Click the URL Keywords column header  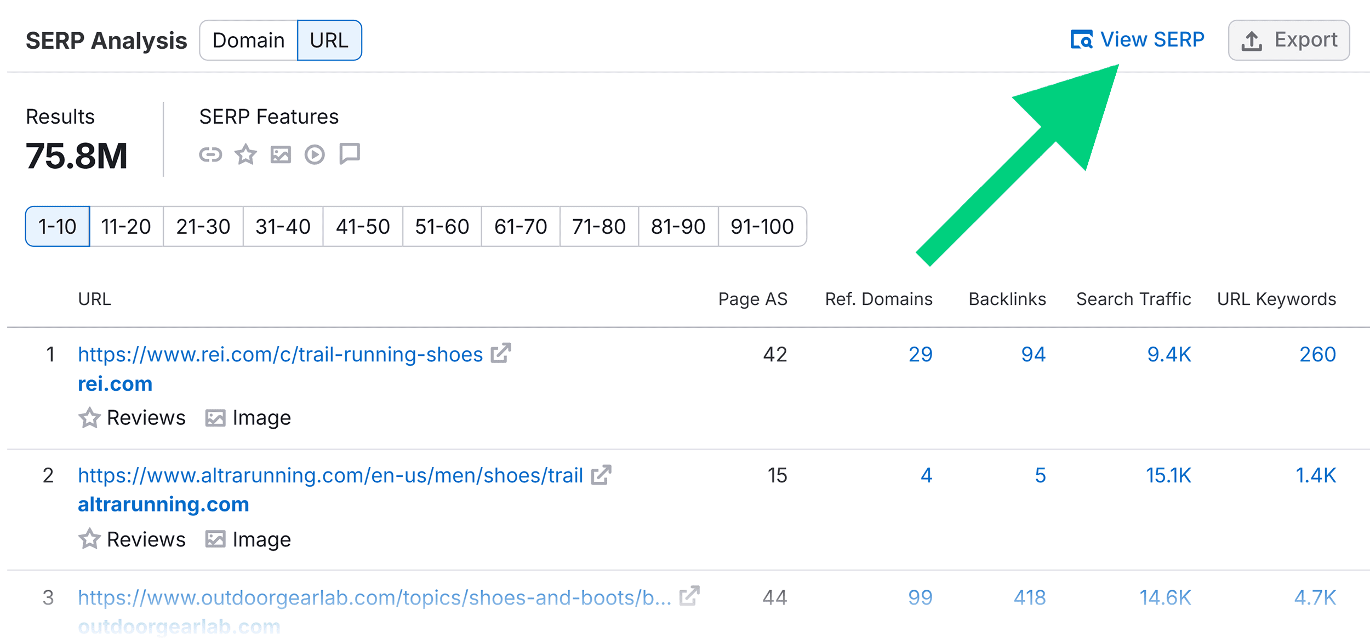1276,299
